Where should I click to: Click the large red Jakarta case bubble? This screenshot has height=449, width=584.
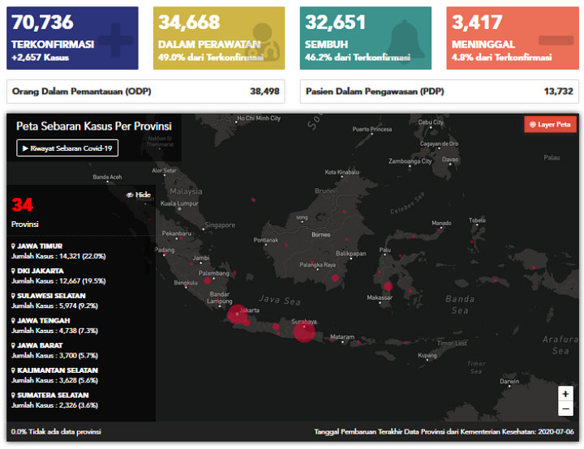click(238, 314)
